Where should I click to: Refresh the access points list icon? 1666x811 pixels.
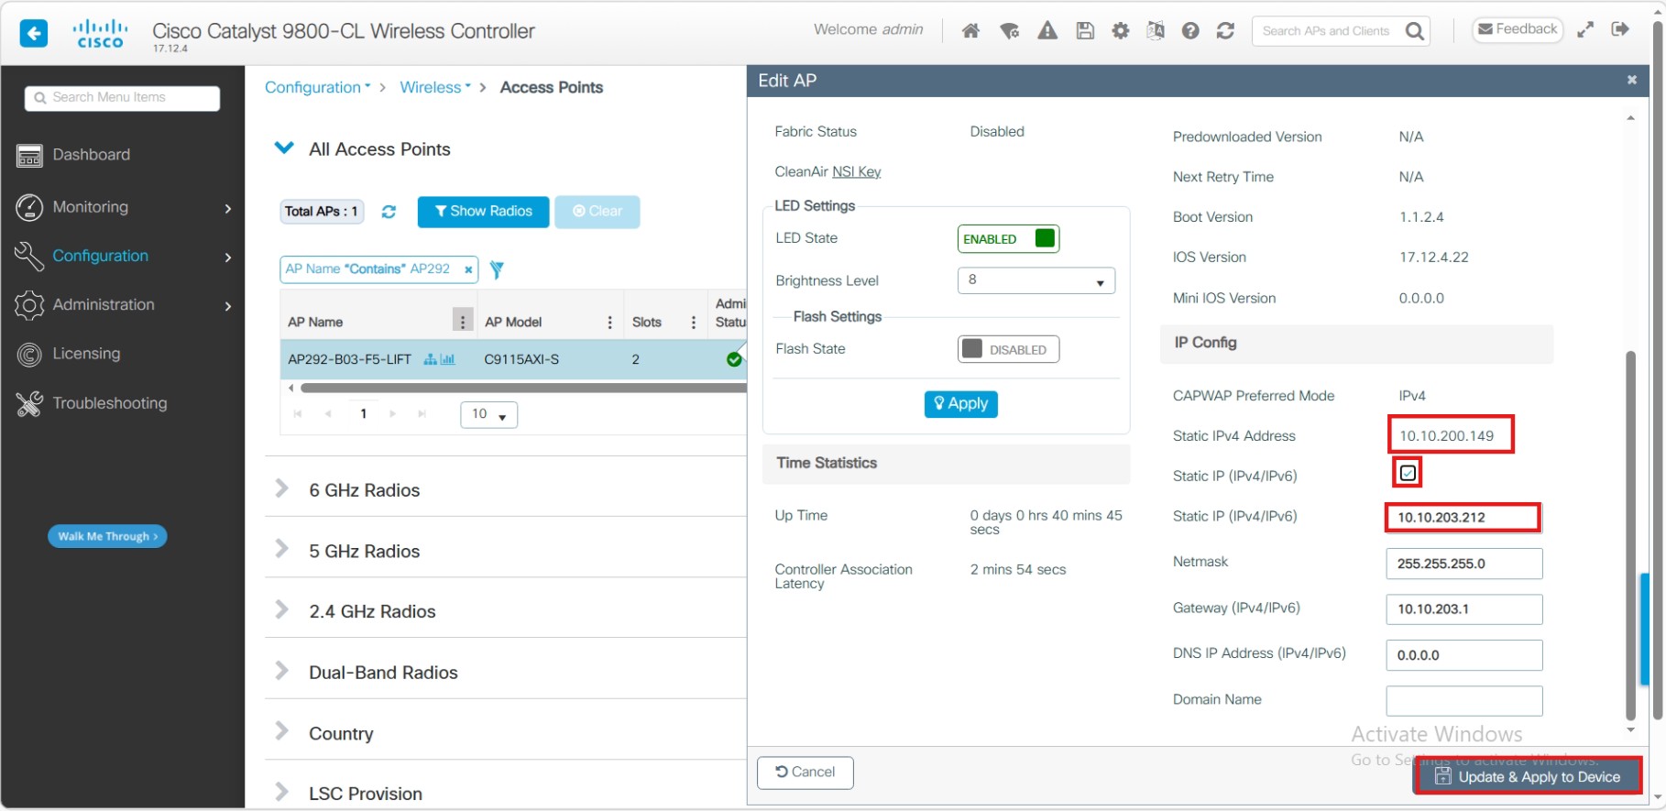(x=389, y=212)
